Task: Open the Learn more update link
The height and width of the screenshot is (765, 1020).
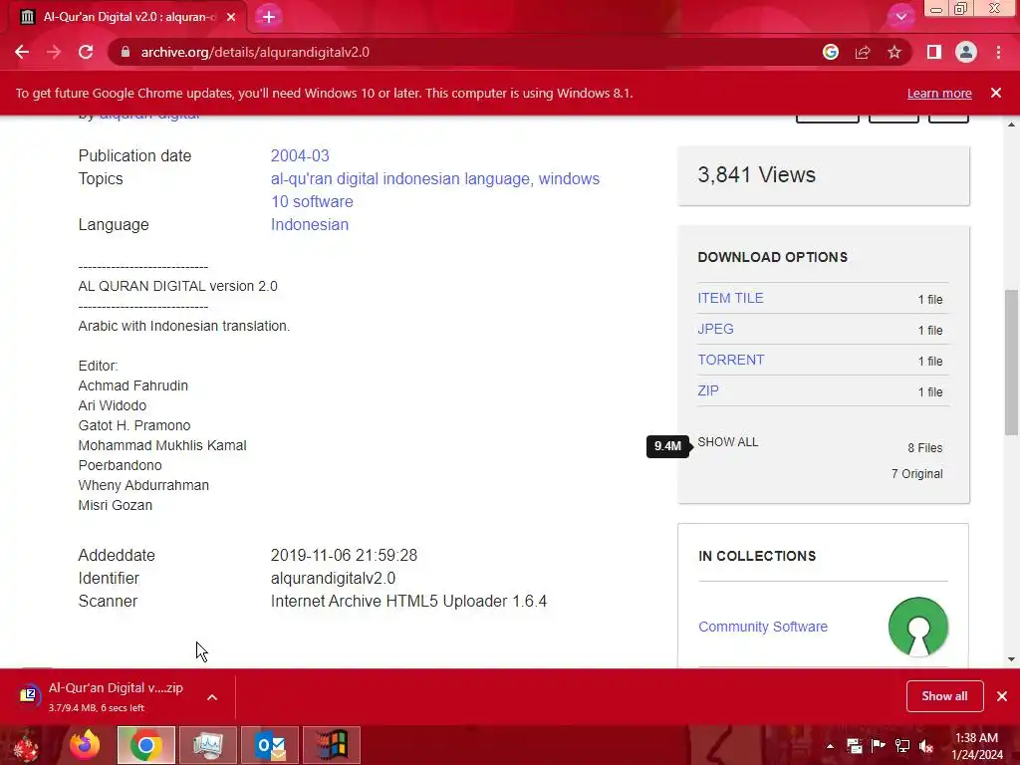Action: point(939,93)
